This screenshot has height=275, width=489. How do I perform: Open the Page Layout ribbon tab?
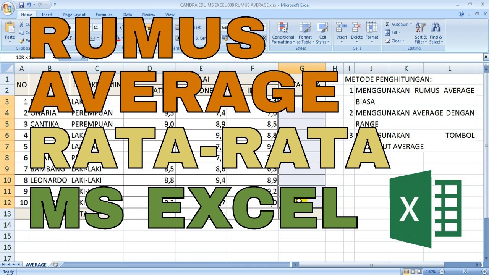coord(74,15)
